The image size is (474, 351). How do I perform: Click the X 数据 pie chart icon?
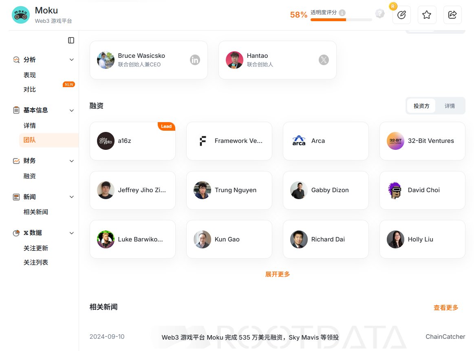(x=16, y=233)
